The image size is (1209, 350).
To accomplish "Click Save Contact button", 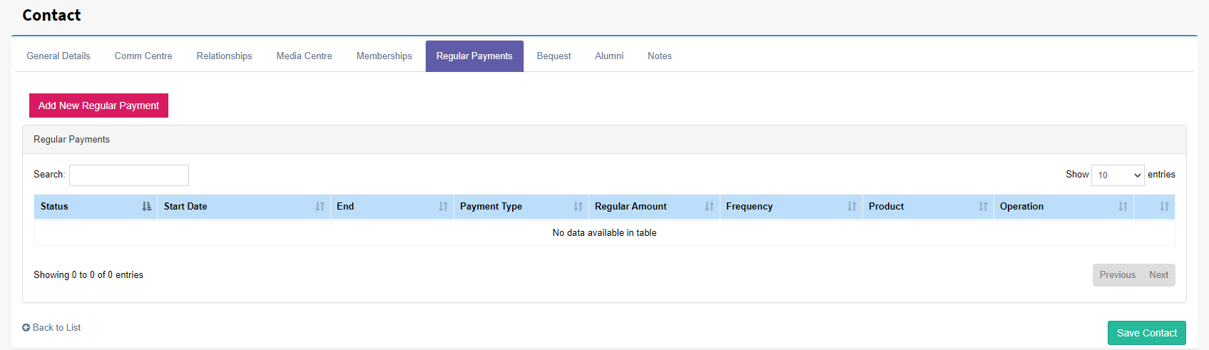I will (1147, 333).
